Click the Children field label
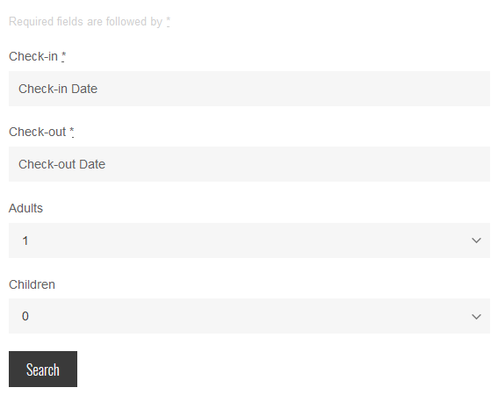The image size is (498, 402). coord(32,284)
